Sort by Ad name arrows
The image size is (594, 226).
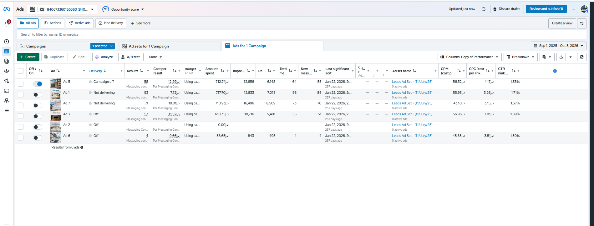(58, 71)
